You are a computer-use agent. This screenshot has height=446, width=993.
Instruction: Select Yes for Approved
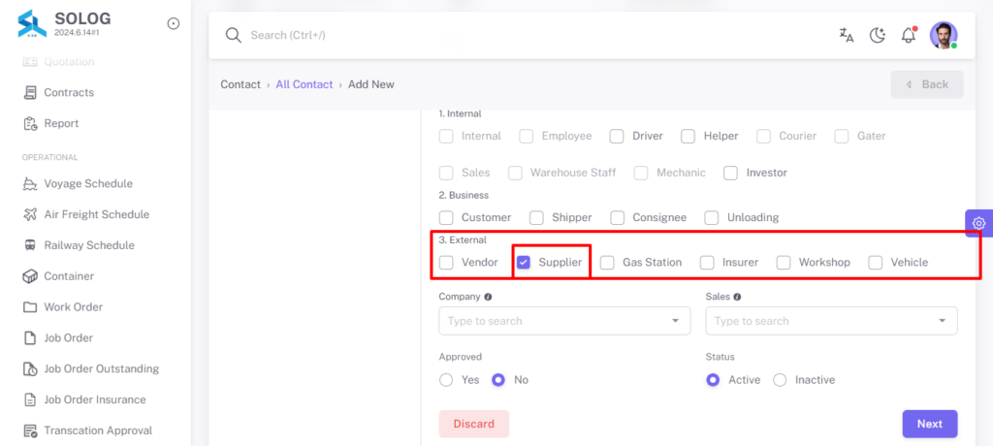(x=446, y=380)
